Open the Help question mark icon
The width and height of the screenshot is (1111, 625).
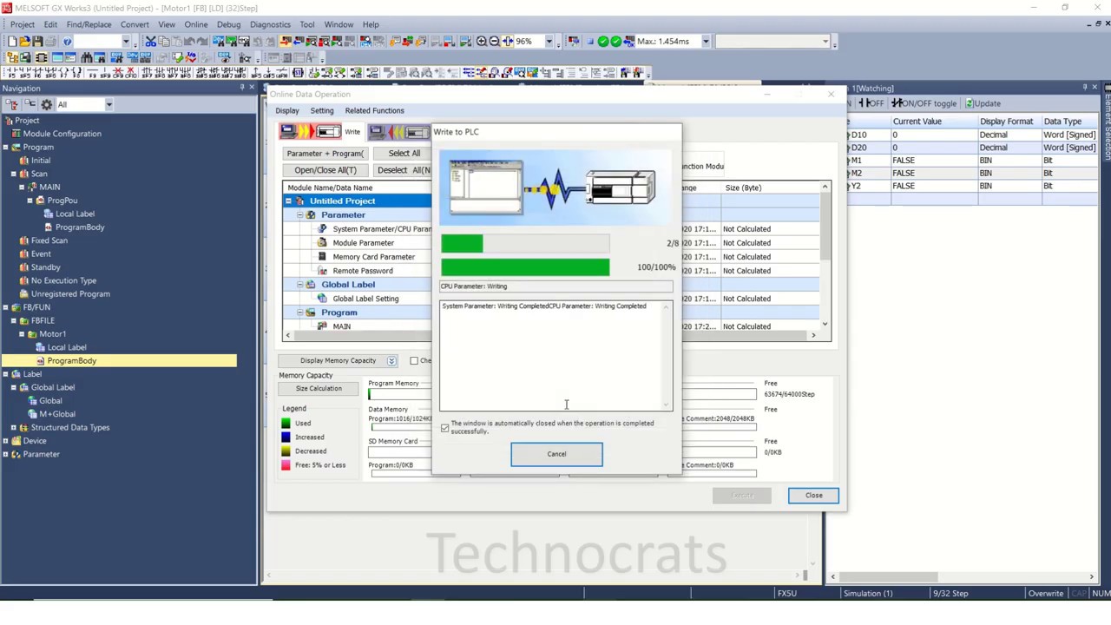pos(67,41)
